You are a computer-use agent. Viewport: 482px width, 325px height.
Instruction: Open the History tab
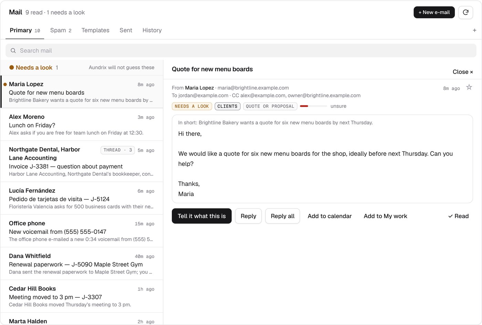[152, 30]
